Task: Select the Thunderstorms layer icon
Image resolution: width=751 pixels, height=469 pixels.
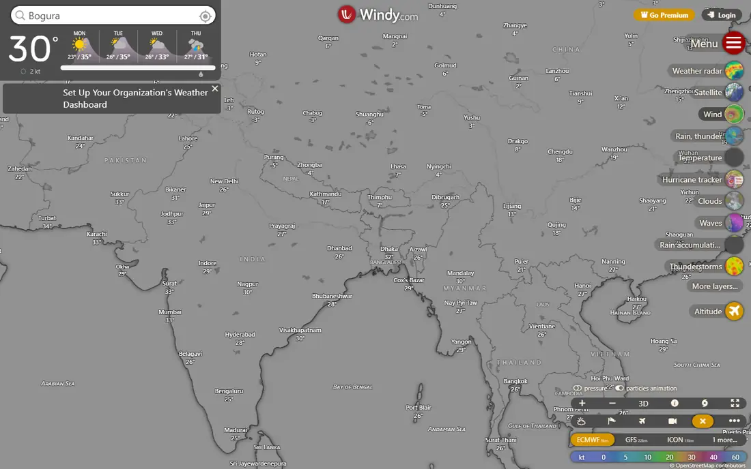Action: pyautogui.click(x=734, y=267)
